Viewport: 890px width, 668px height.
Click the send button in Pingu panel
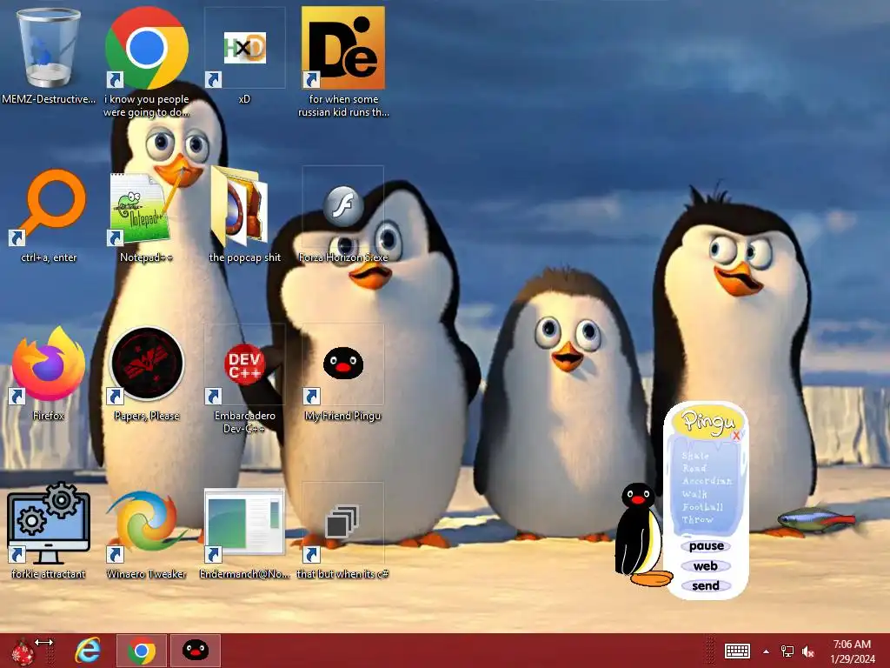[x=706, y=586]
